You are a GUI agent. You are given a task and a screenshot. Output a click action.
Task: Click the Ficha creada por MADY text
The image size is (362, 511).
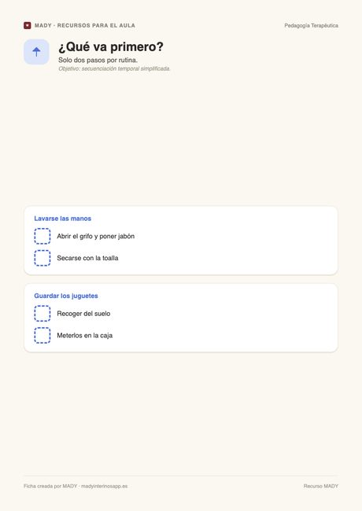(x=50, y=486)
